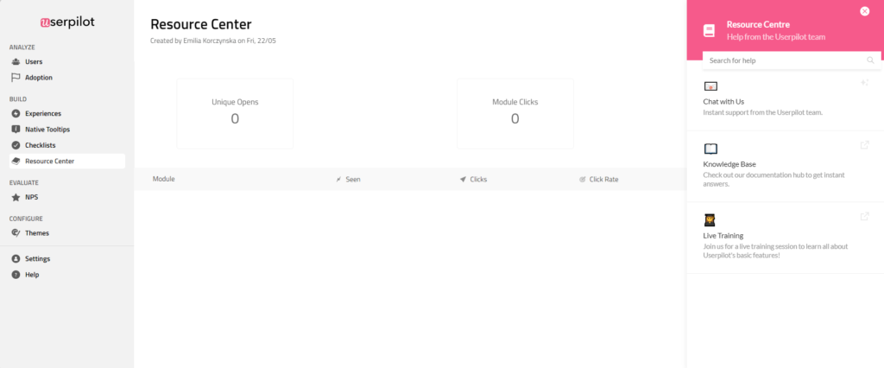884x368 pixels.
Task: Click the NPS star icon
Action: point(16,198)
